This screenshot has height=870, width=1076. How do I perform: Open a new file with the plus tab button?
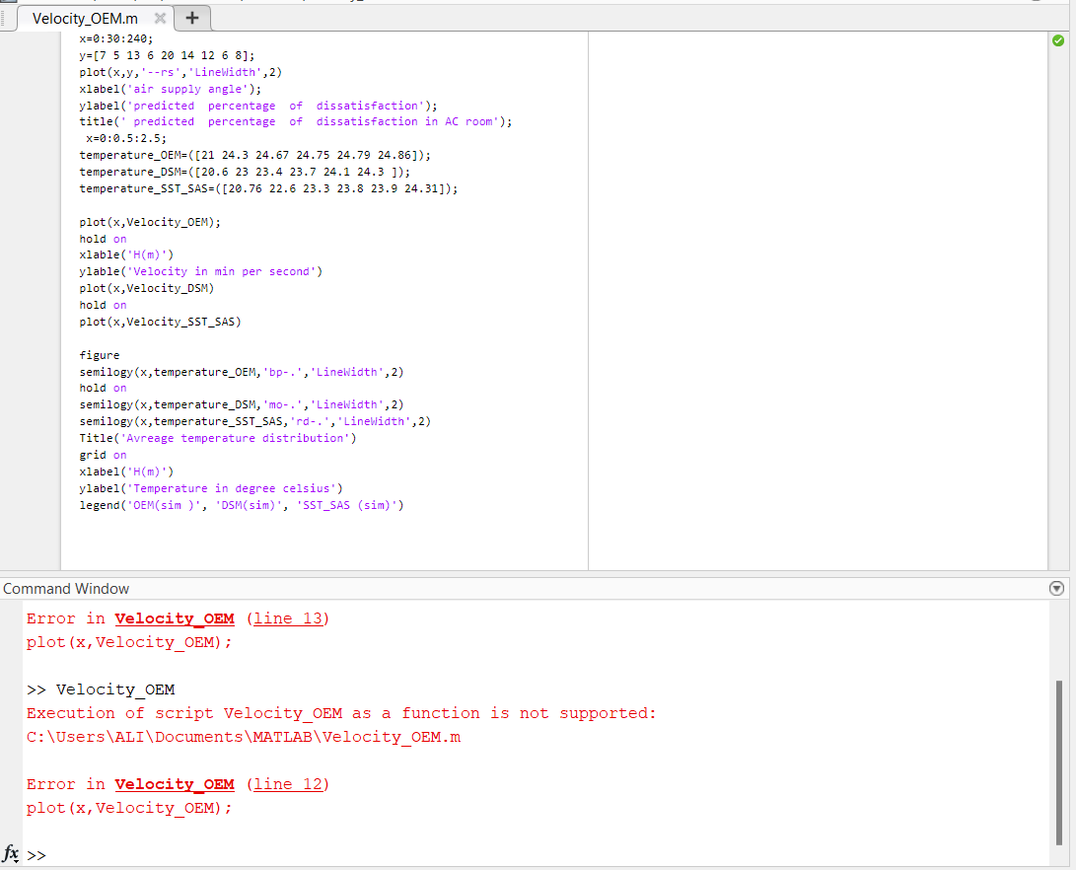(x=191, y=17)
